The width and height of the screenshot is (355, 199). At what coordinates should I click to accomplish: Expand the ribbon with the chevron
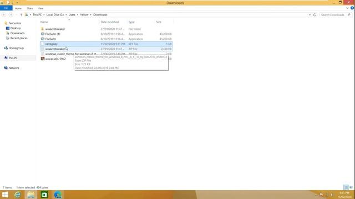coord(347,8)
